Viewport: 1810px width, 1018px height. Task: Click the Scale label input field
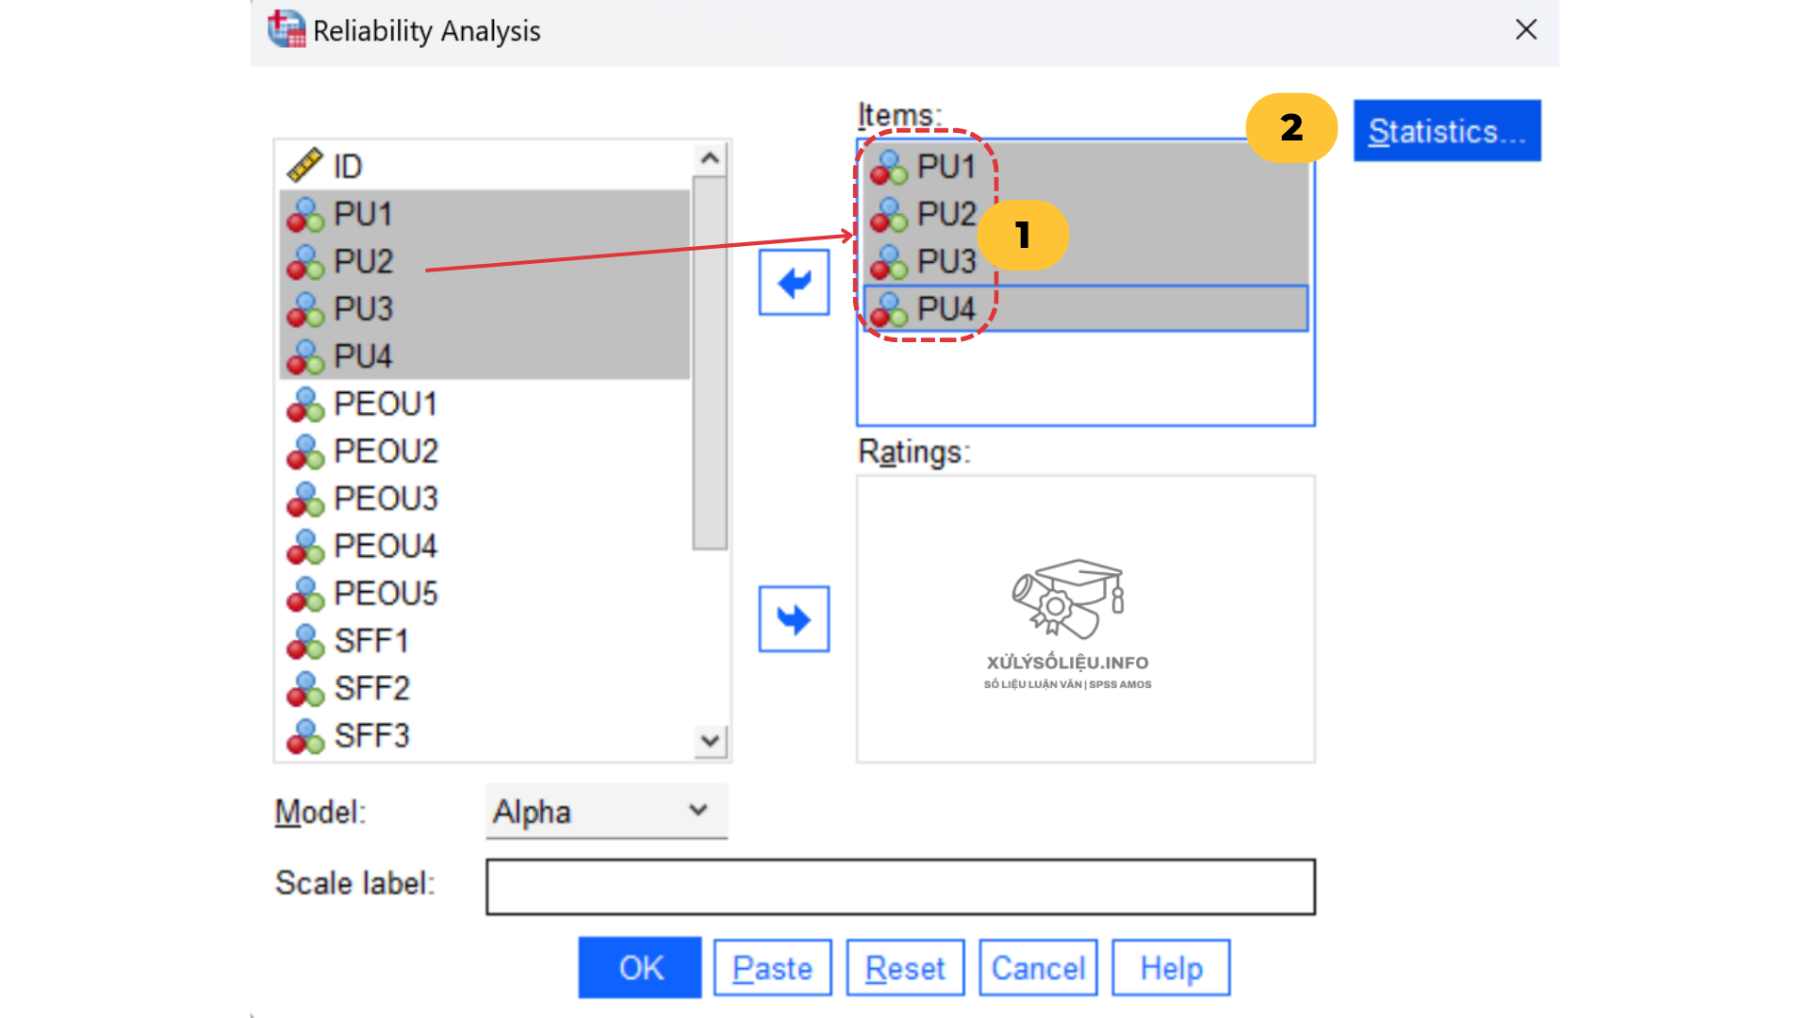pyautogui.click(x=900, y=886)
